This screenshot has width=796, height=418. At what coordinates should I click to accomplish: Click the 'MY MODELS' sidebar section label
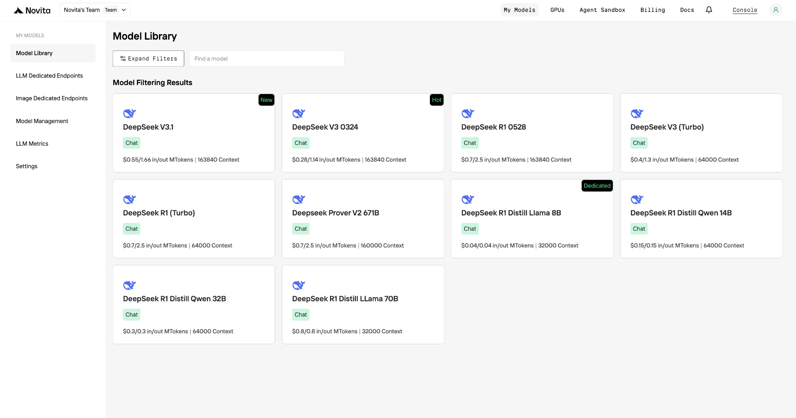[30, 35]
